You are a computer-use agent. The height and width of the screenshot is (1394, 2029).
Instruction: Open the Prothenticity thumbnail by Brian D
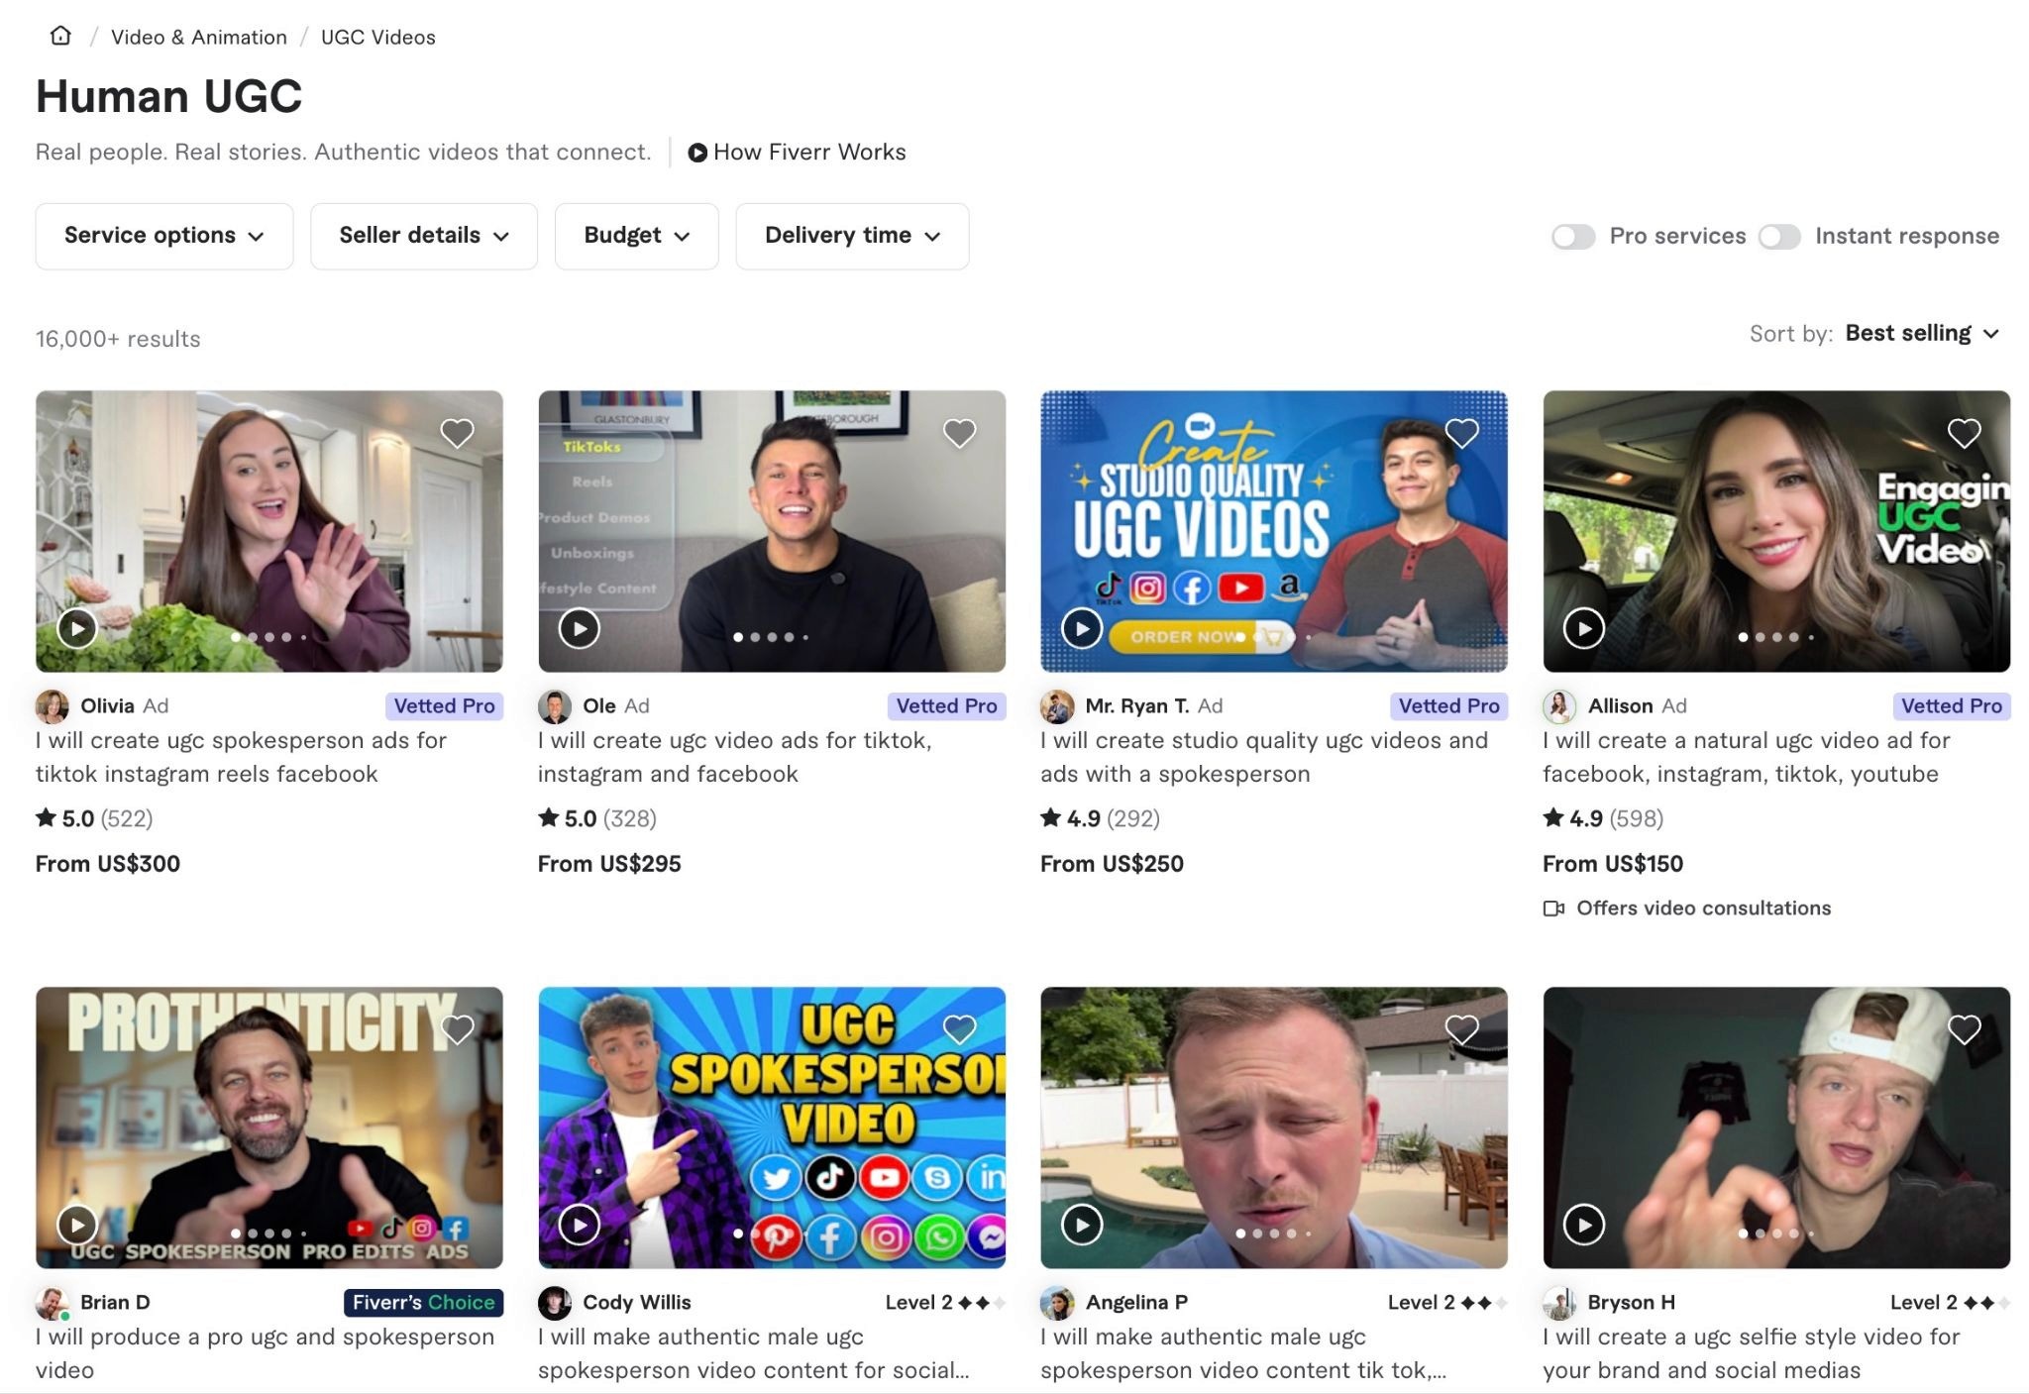click(x=269, y=1127)
